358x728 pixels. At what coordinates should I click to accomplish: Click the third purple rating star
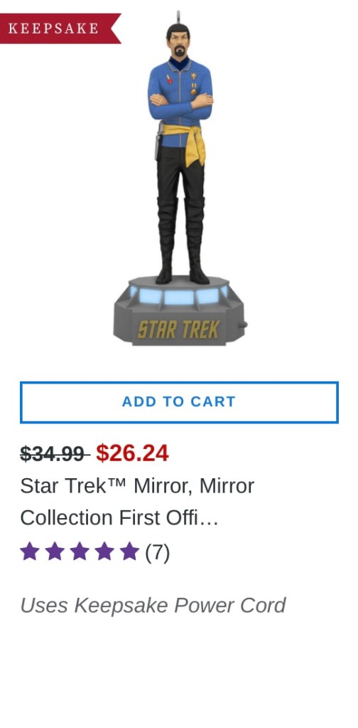pos(80,552)
